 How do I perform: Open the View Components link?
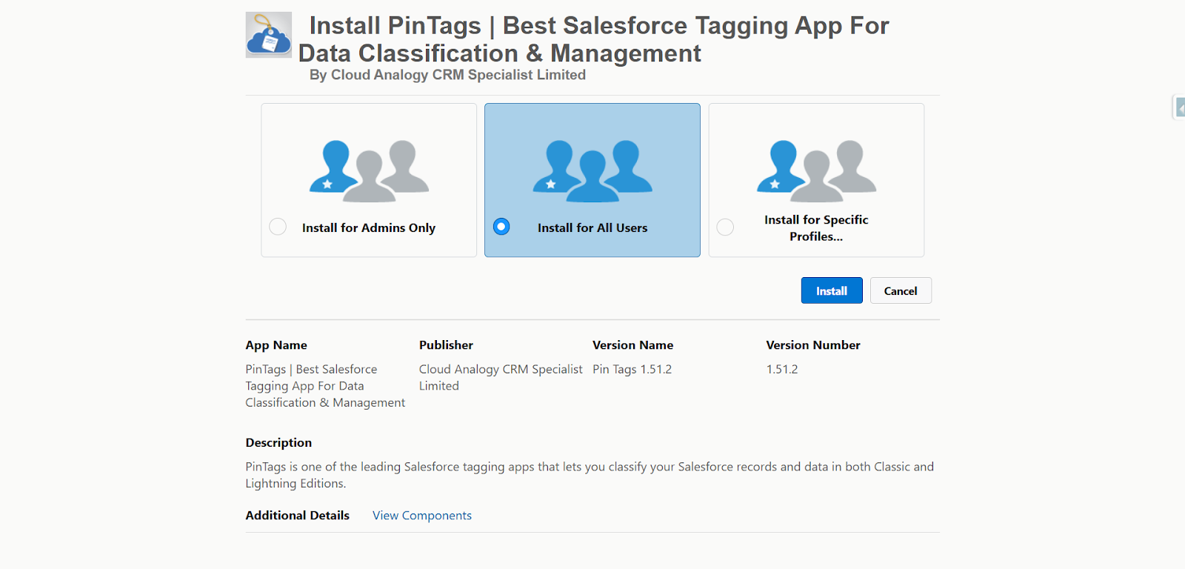click(421, 516)
